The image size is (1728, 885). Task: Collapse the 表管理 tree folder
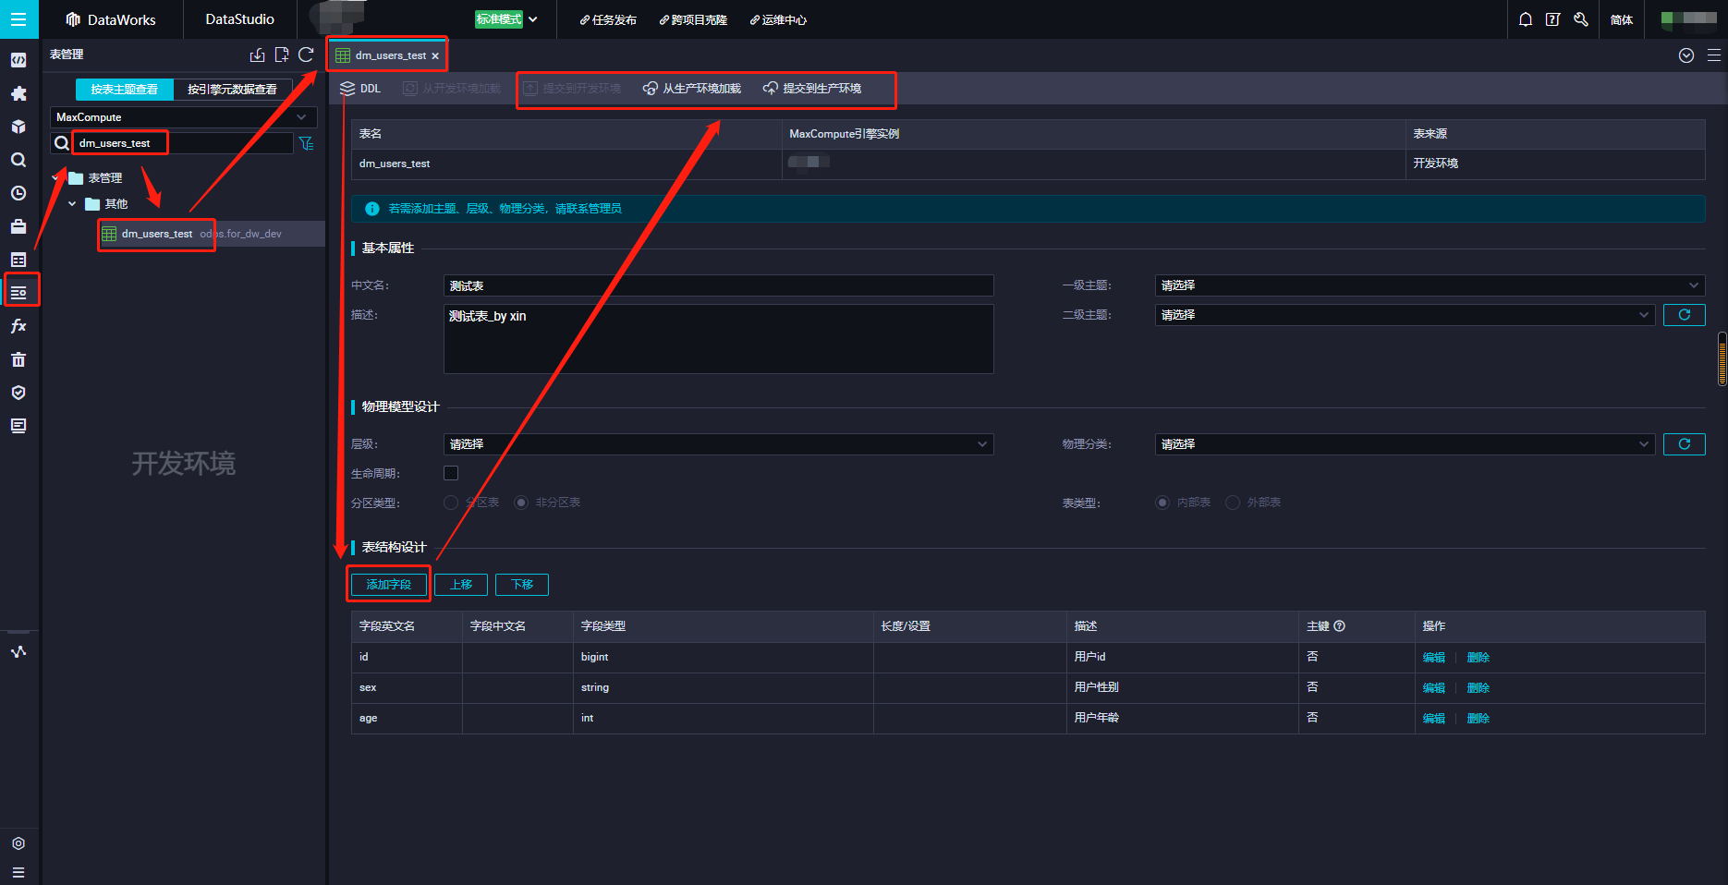coord(56,178)
